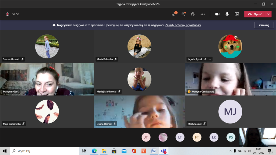Click the Martyna (Gość) name label
276x155 pixels.
11,91
